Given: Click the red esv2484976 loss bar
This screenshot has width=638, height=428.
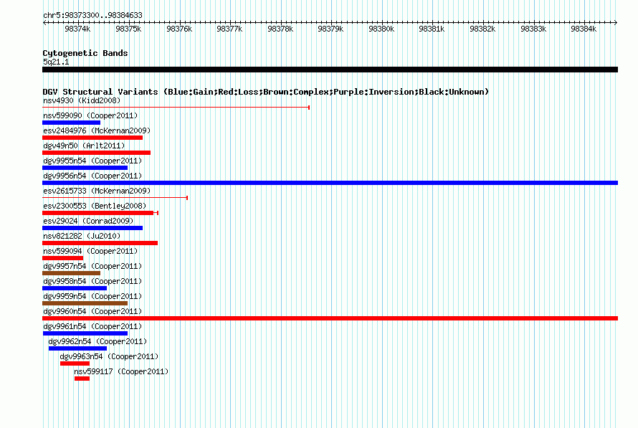Looking at the screenshot, I should (x=92, y=138).
